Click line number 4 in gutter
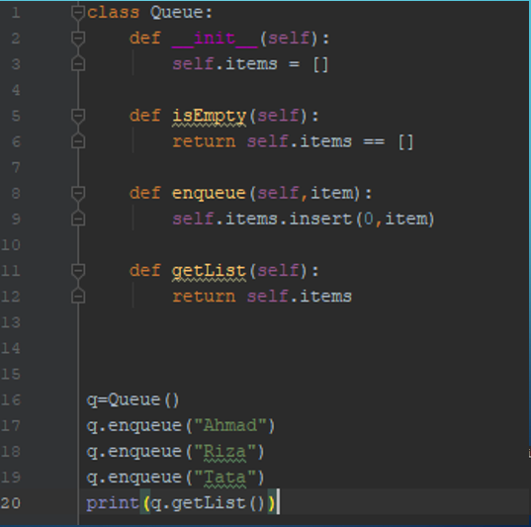 click(x=16, y=90)
